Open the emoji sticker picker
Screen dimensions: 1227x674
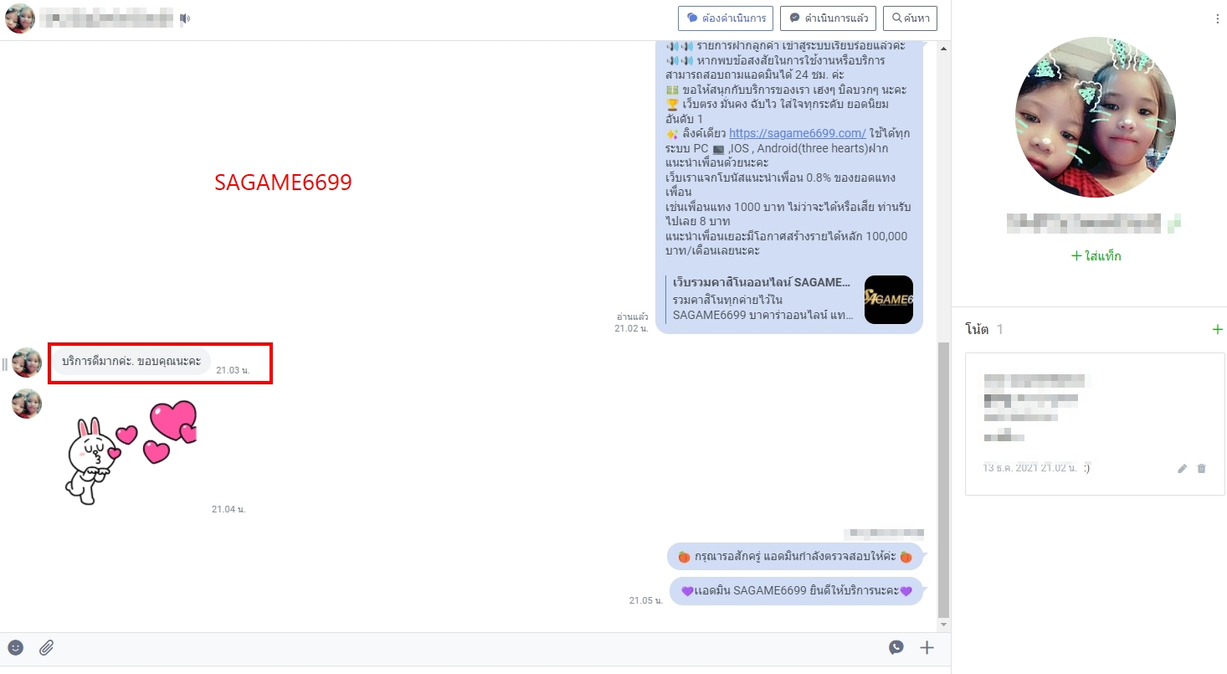coord(16,647)
